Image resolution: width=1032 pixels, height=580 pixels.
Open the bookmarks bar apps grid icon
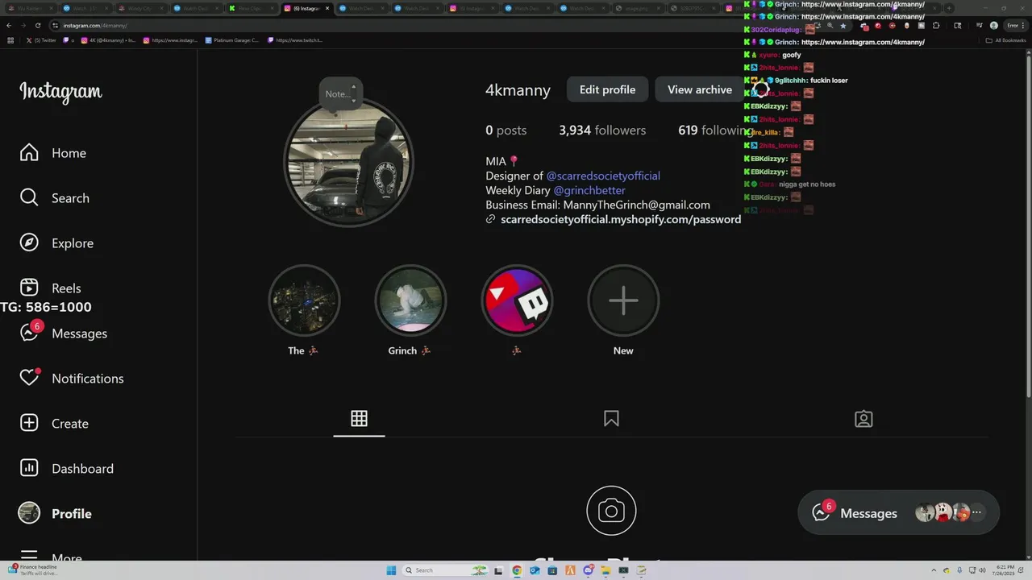10,40
